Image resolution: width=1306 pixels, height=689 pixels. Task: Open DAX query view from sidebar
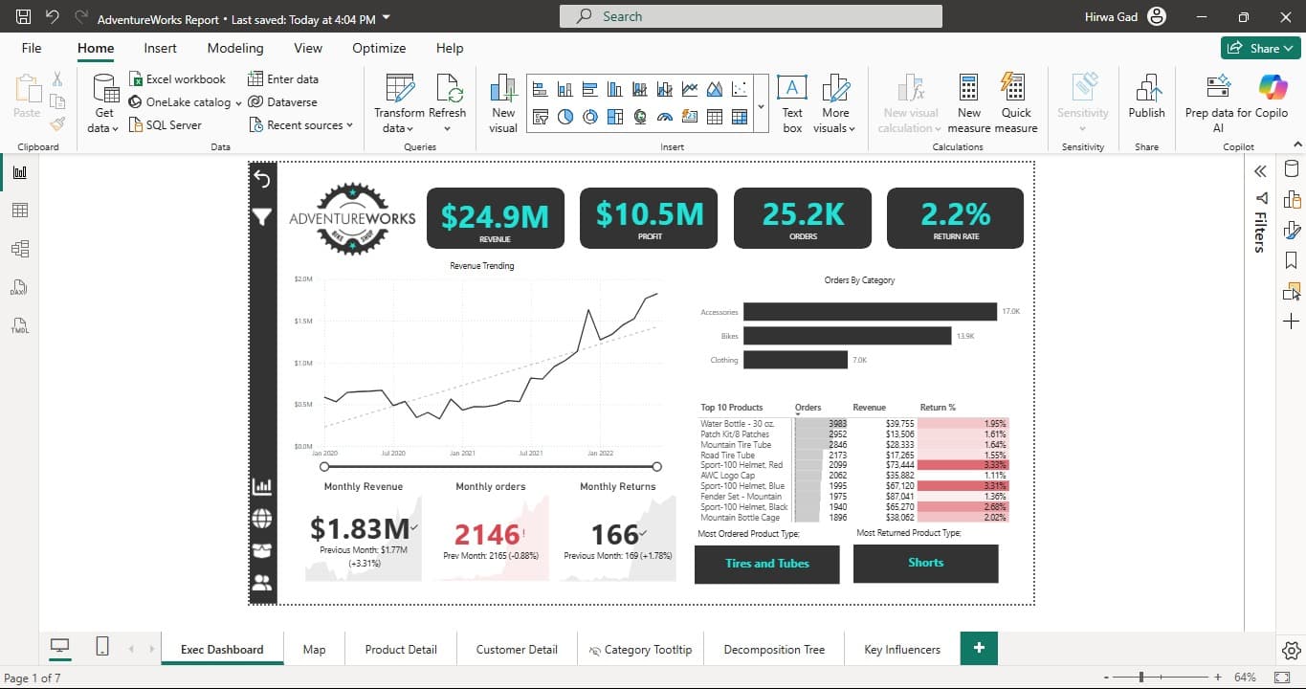coord(20,287)
